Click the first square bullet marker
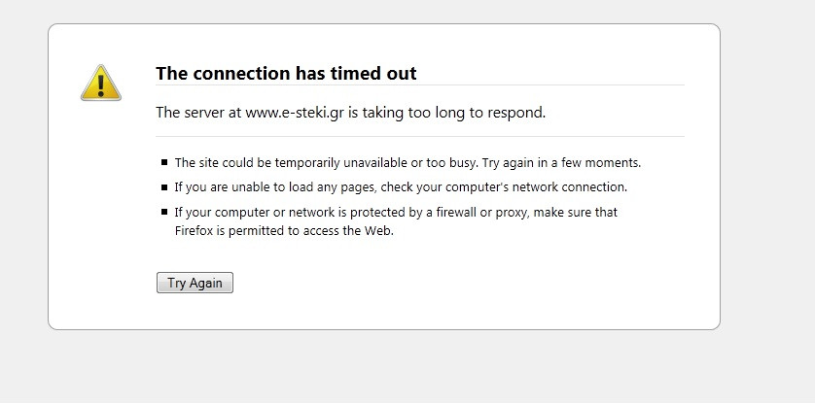This screenshot has height=404, width=815. point(163,163)
